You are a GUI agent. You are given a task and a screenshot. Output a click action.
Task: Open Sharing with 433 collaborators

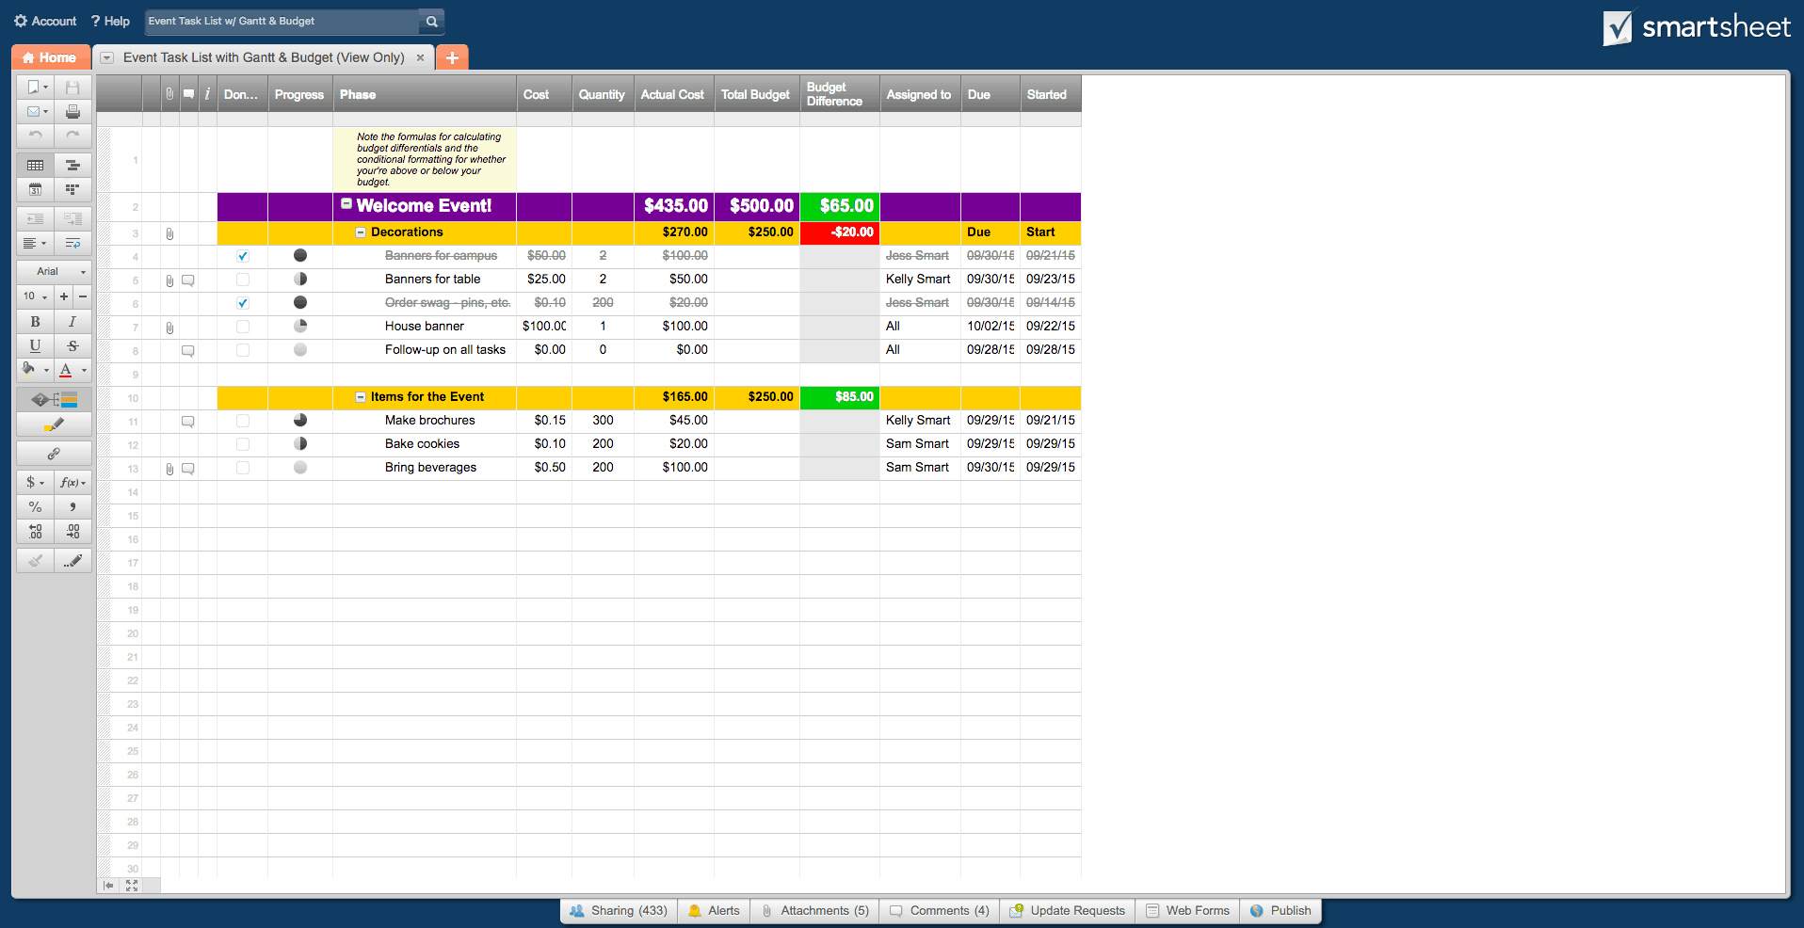[618, 910]
